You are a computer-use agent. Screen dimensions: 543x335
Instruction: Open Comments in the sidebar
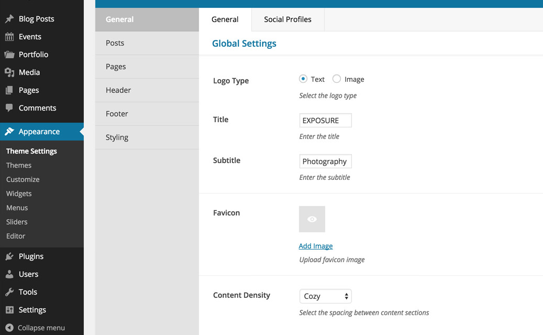[37, 108]
